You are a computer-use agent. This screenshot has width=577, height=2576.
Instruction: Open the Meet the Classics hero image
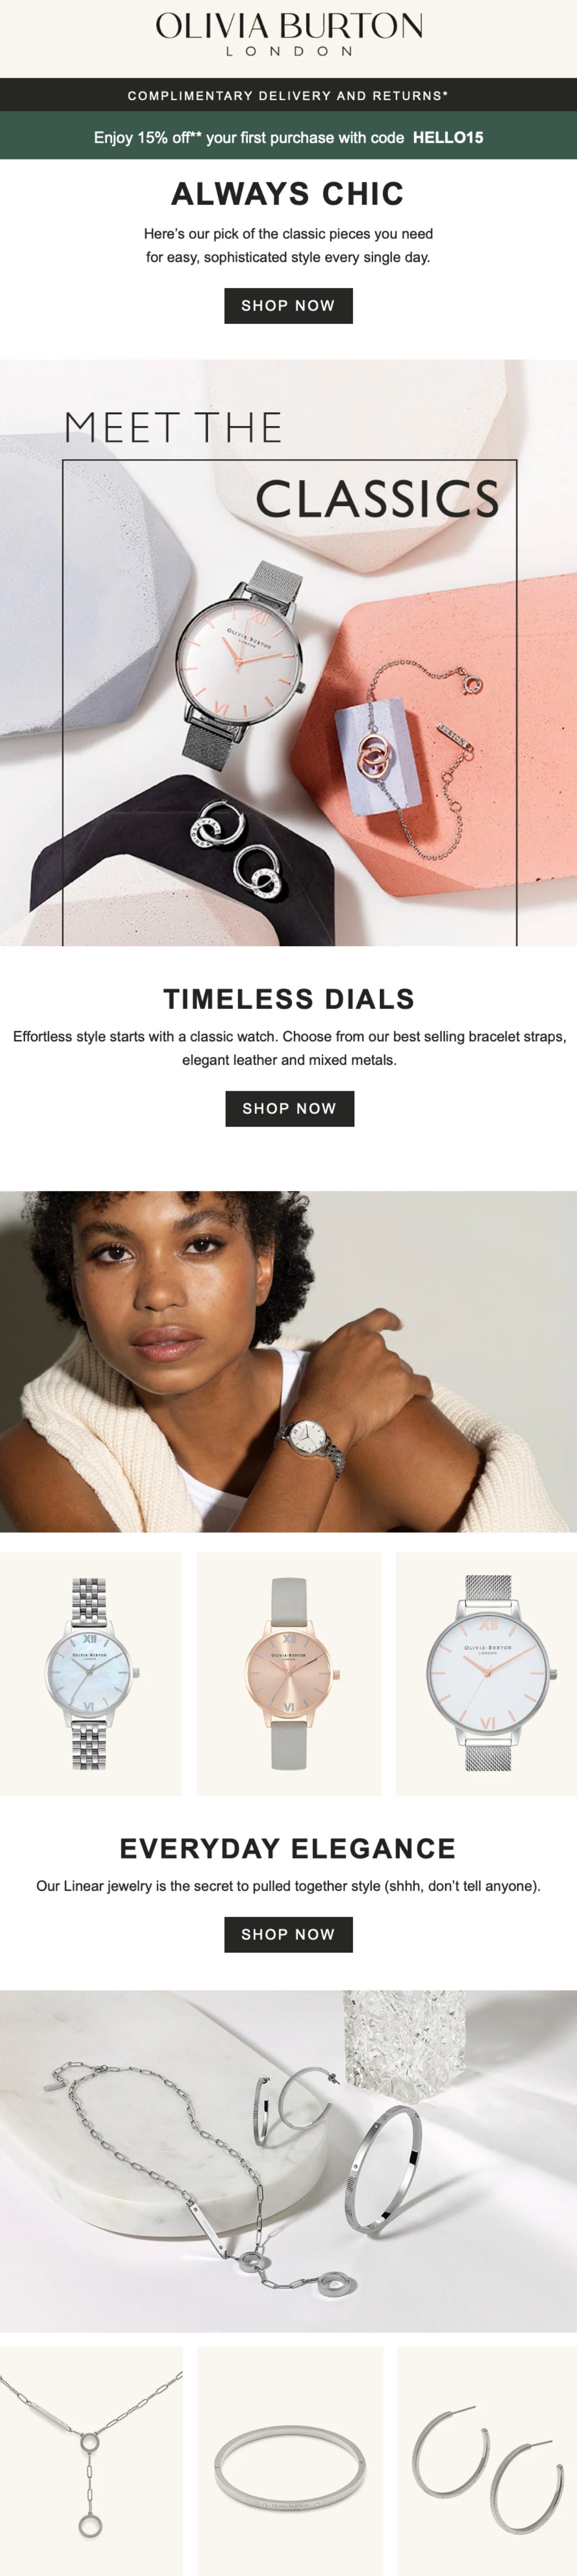pyautogui.click(x=288, y=652)
